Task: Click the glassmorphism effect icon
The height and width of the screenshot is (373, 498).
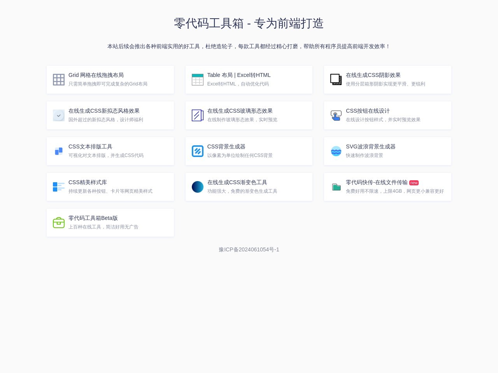Action: [198, 115]
